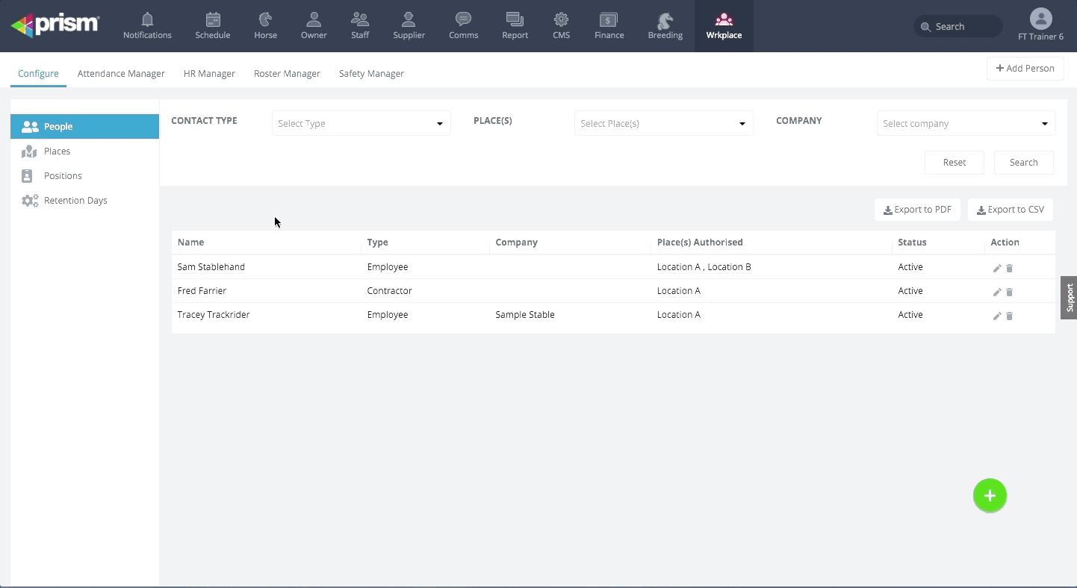Click the Reset filters button

tap(954, 163)
